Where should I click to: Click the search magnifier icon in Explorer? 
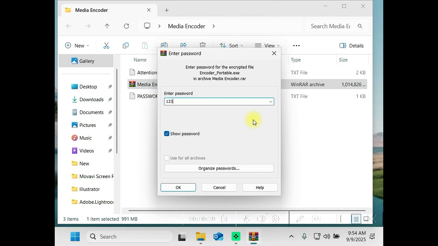click(360, 26)
